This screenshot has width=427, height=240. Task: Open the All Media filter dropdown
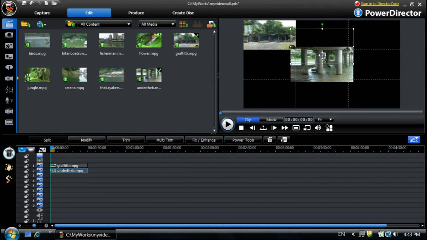tap(157, 24)
